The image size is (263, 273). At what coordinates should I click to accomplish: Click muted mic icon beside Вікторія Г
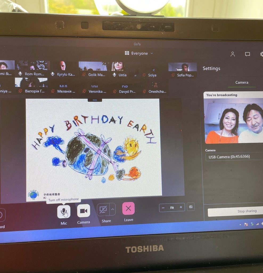pyautogui.click(x=20, y=91)
